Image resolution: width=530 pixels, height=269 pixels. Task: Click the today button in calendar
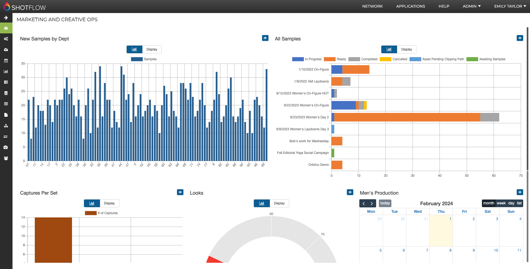pyautogui.click(x=385, y=203)
